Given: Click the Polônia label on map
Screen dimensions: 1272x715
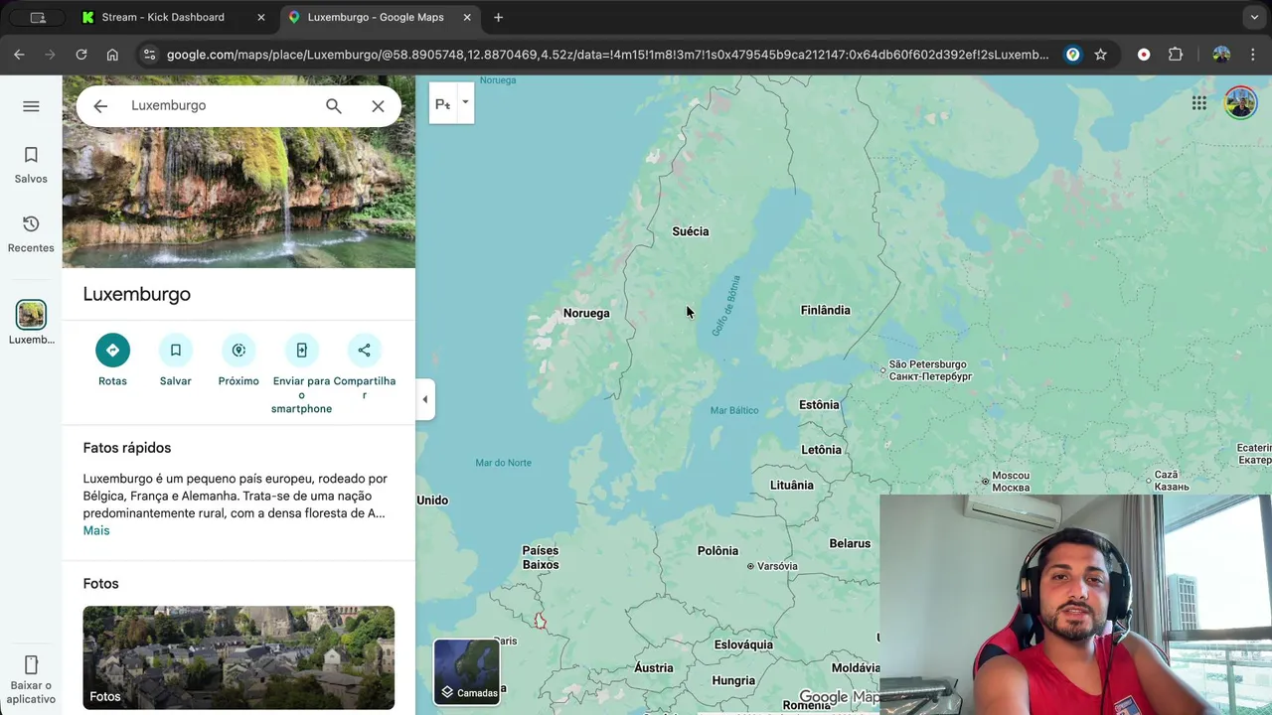Looking at the screenshot, I should (717, 550).
